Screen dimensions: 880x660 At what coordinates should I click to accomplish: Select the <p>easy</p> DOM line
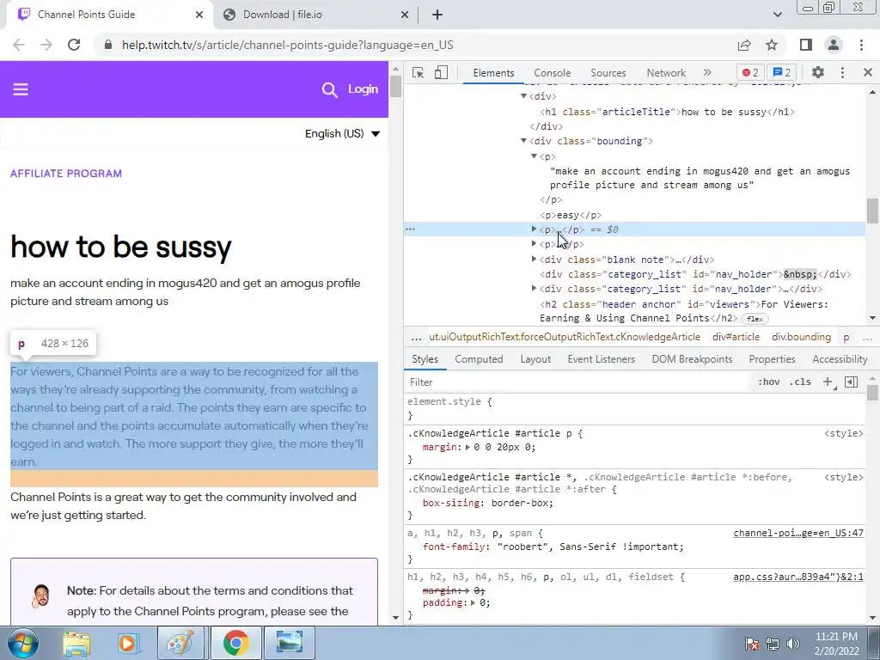coord(571,215)
